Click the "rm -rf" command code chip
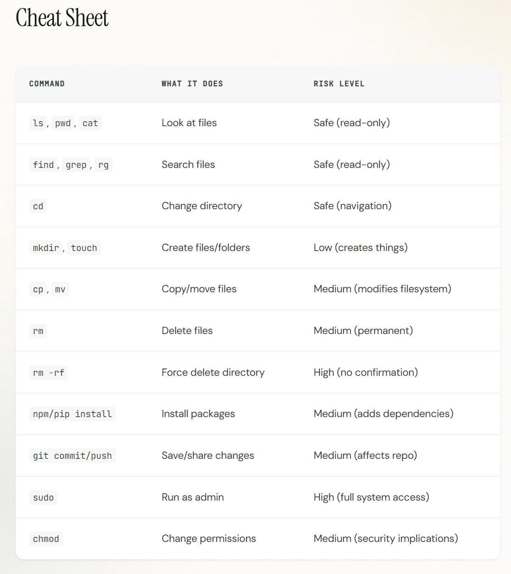Image resolution: width=511 pixels, height=574 pixels. (x=48, y=373)
